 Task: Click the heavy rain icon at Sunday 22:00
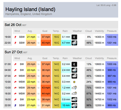(x=74, y=105)
